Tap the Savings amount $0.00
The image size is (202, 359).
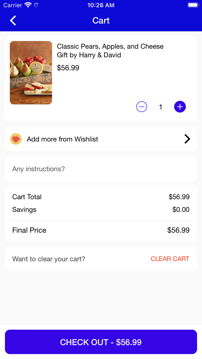click(x=181, y=210)
